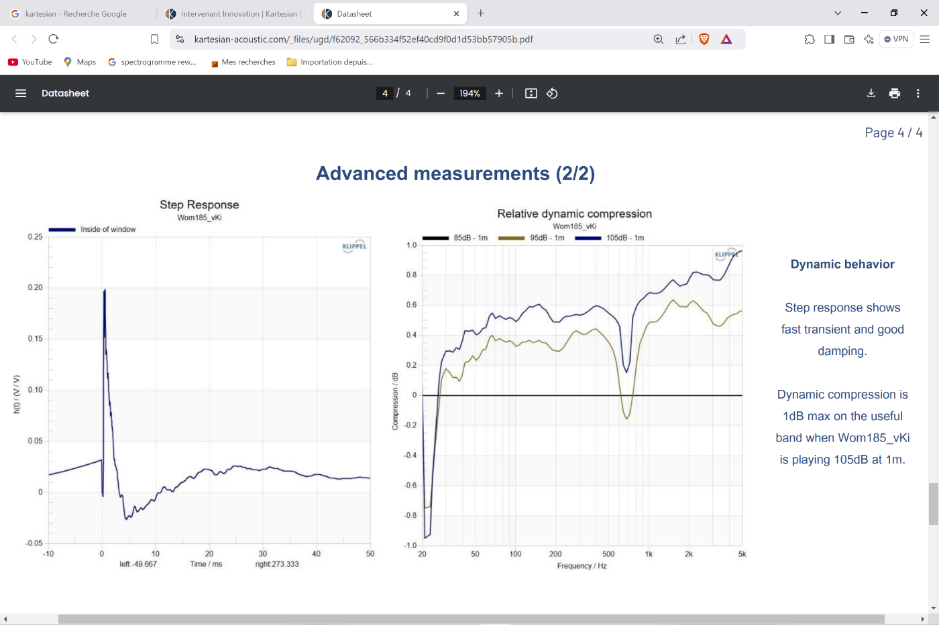Click the PDF zoom in plus button
The width and height of the screenshot is (939, 625).
tap(499, 93)
